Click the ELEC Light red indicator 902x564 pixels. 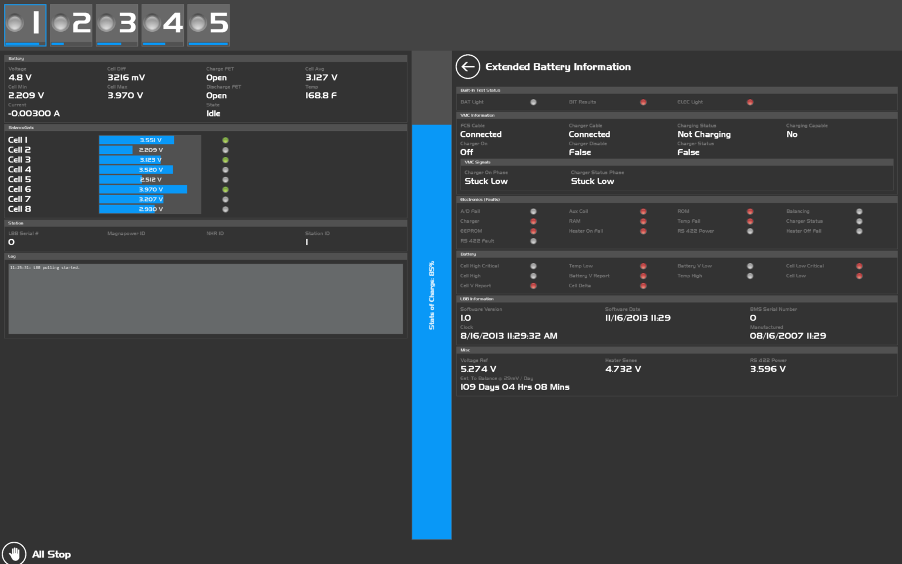750,102
